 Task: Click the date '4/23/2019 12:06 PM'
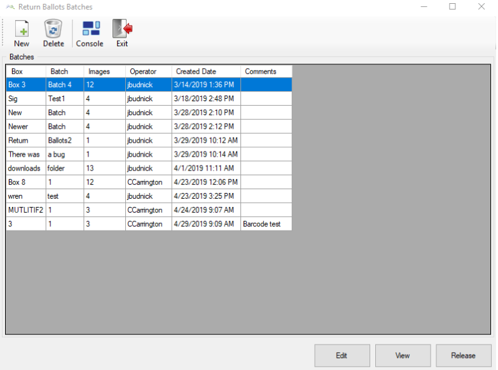[206, 182]
